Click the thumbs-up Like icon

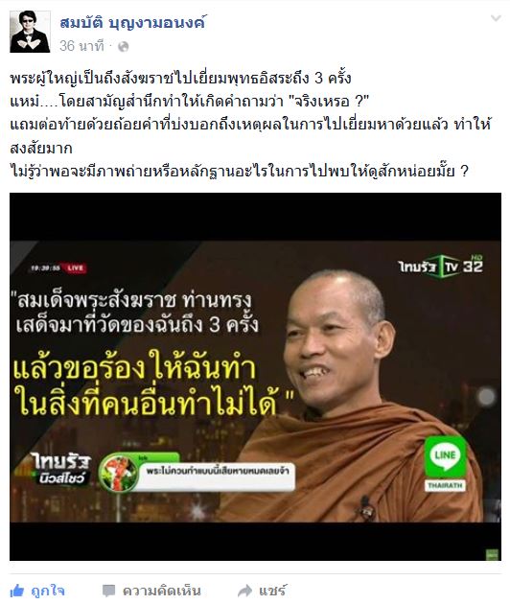[16, 591]
